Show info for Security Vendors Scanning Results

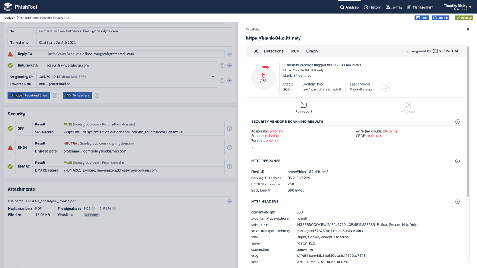(x=458, y=122)
